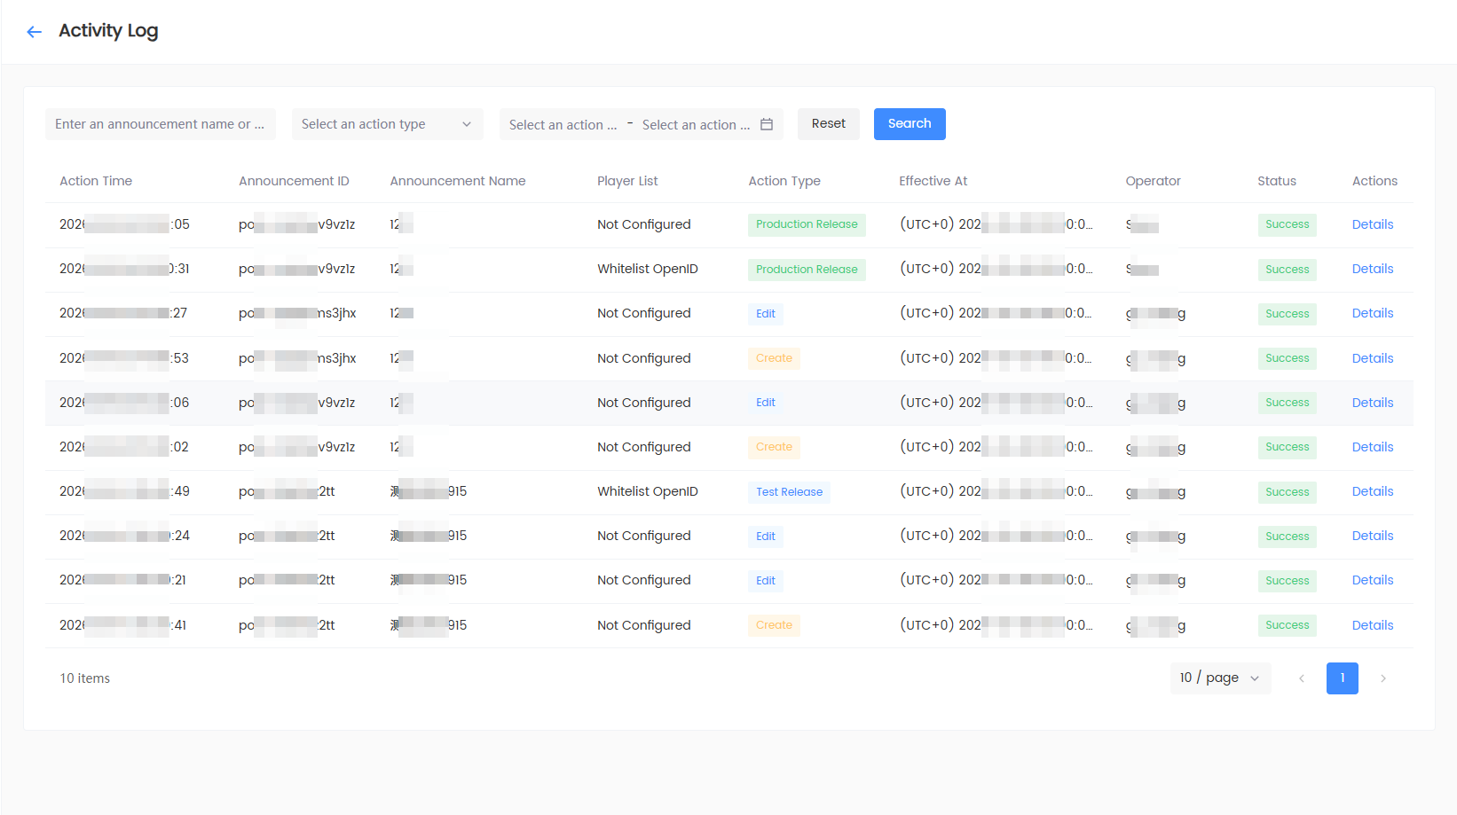Show Details for the row with time ending :02
1457x815 pixels.
click(1373, 447)
